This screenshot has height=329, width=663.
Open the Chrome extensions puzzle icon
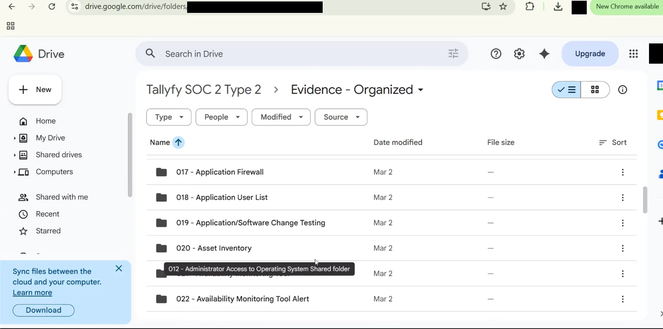530,6
